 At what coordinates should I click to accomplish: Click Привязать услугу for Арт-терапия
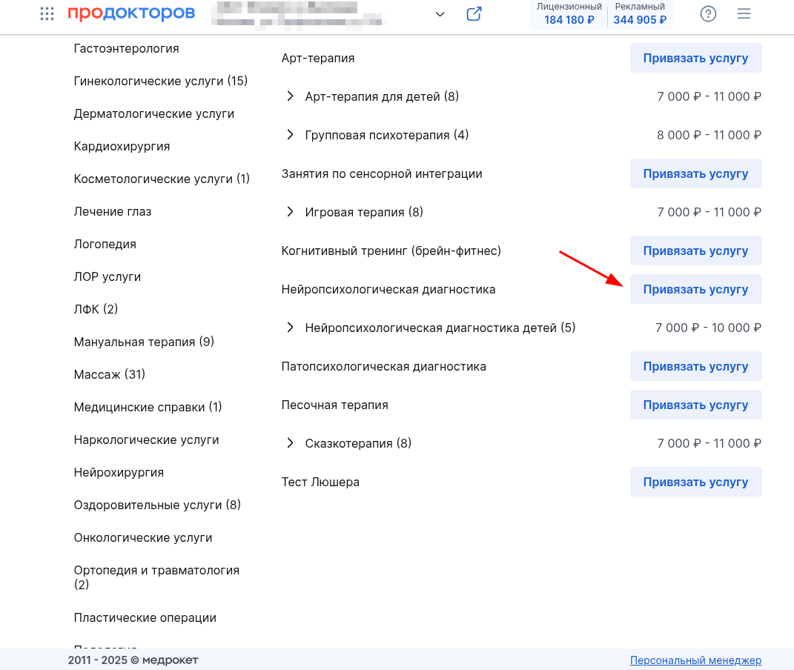[x=695, y=58]
